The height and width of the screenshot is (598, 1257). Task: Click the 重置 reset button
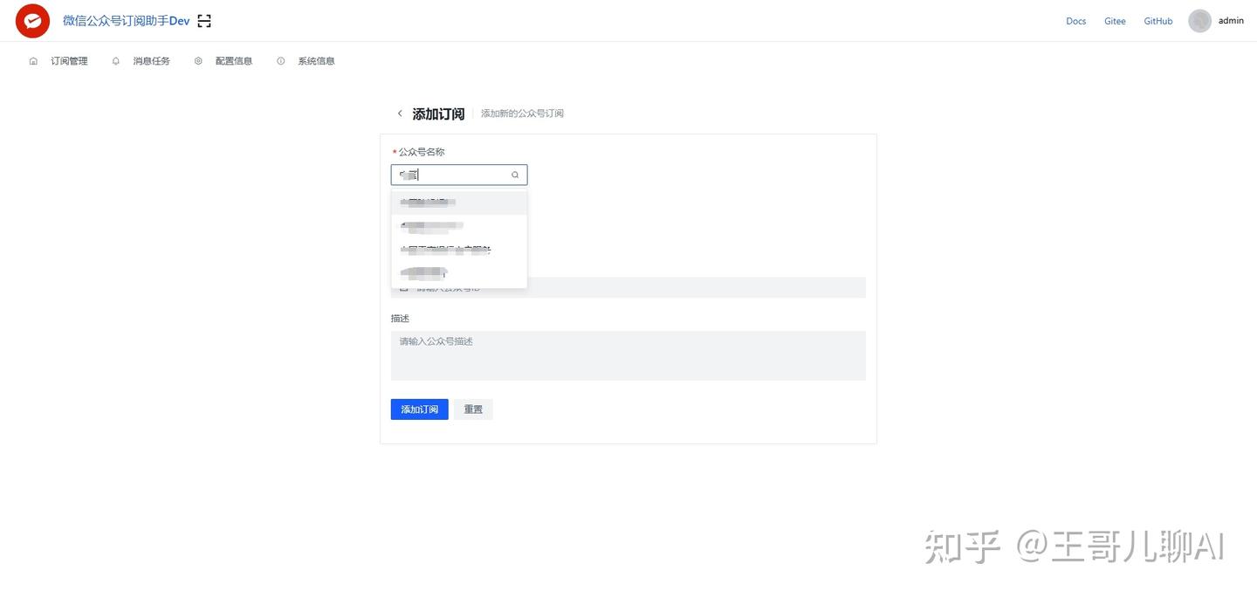pos(473,409)
